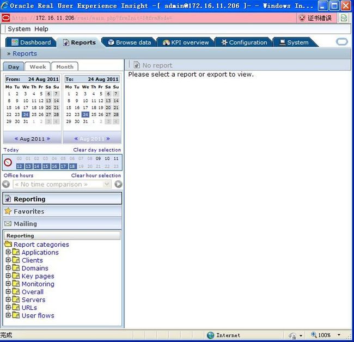Screen dimensions: 354x342
Task: Toggle hour 17 selection
Action: click(63, 167)
